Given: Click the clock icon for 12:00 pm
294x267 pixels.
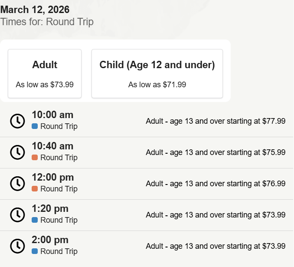Looking at the screenshot, I should coord(17,184).
